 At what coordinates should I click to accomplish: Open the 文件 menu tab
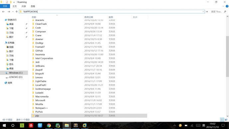[x=5, y=6]
